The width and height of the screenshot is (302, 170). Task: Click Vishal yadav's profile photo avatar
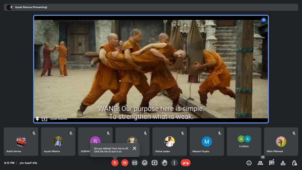(170, 142)
